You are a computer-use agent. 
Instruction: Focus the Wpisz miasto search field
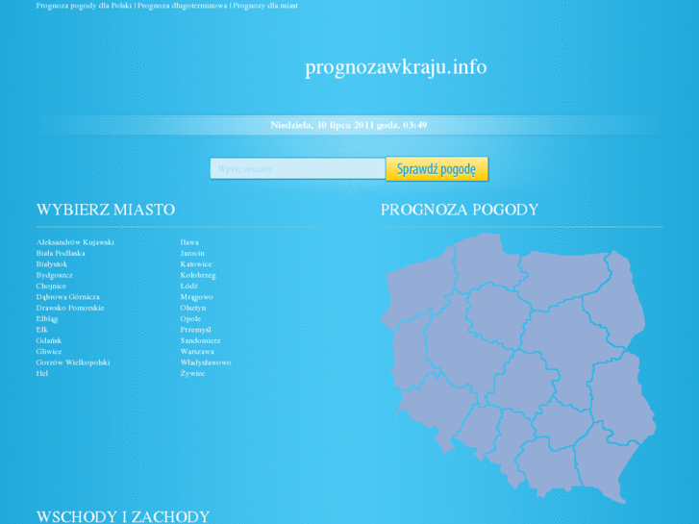point(297,168)
